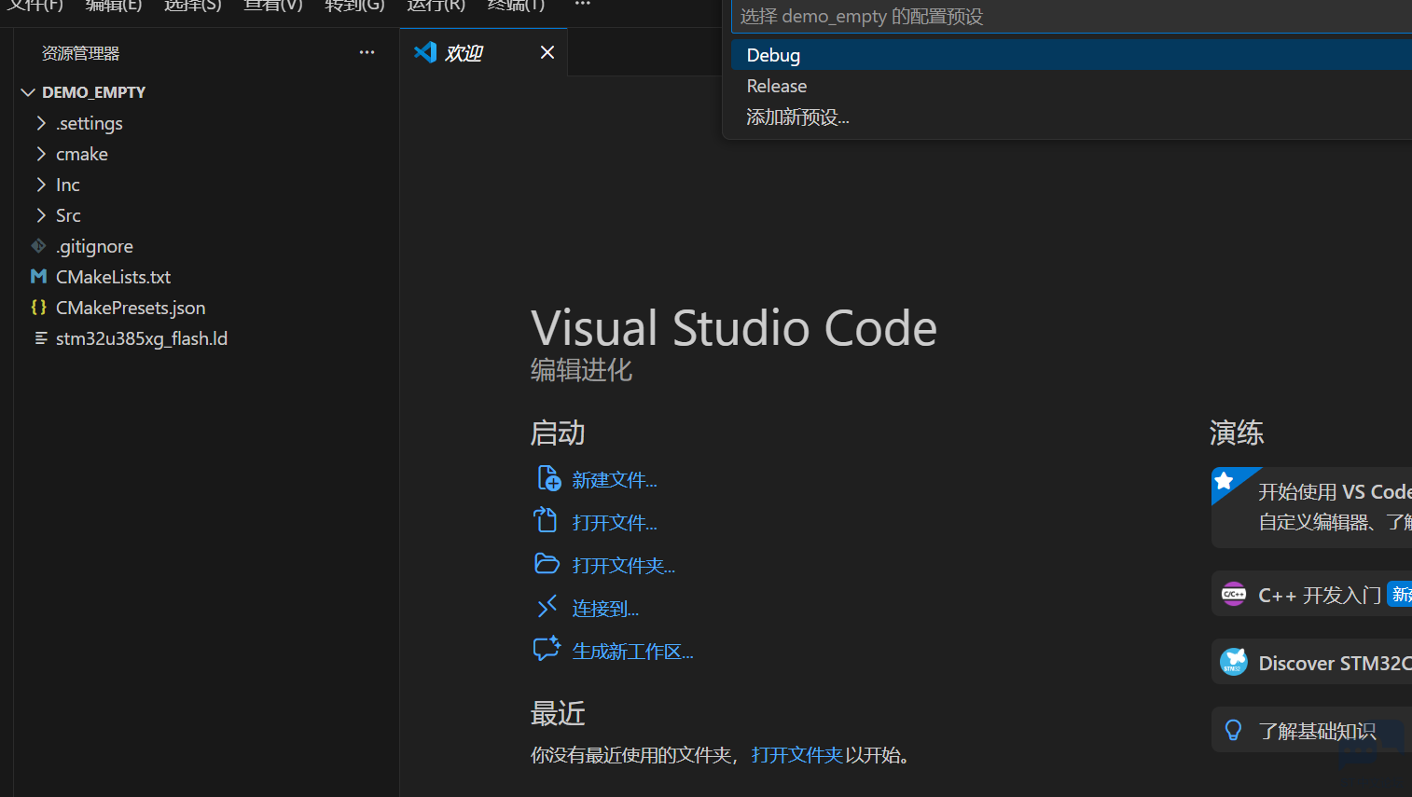Viewport: 1412px width, 797px height.
Task: Click the sparkle chat icon beside 生成新工作区
Action: tap(547, 649)
